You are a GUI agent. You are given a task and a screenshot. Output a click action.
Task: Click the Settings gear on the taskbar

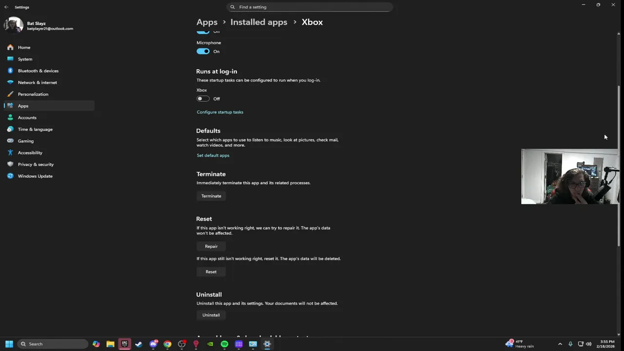tap(267, 344)
